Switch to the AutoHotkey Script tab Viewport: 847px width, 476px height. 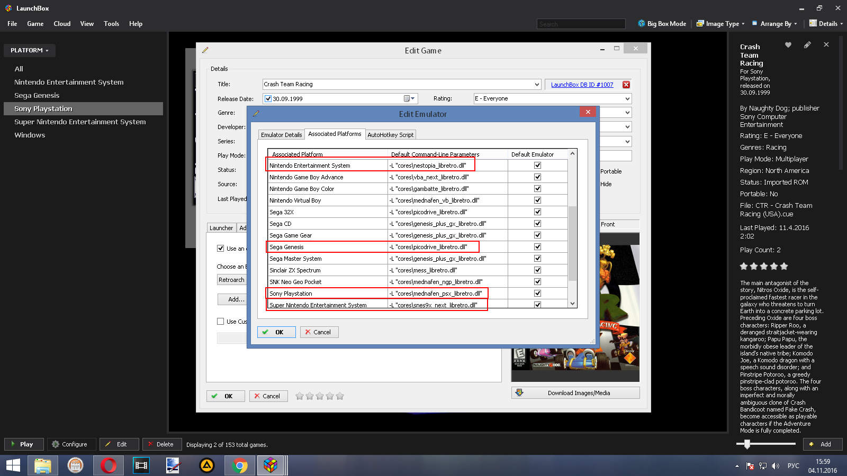(390, 135)
